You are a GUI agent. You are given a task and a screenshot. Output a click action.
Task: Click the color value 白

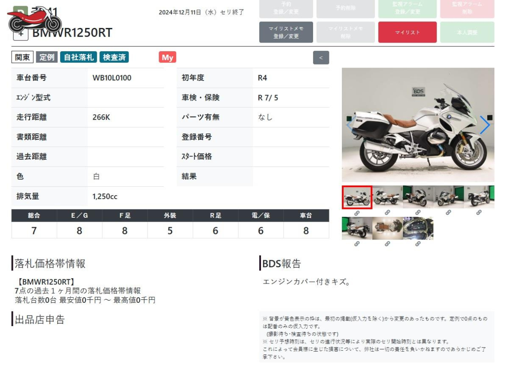96,176
